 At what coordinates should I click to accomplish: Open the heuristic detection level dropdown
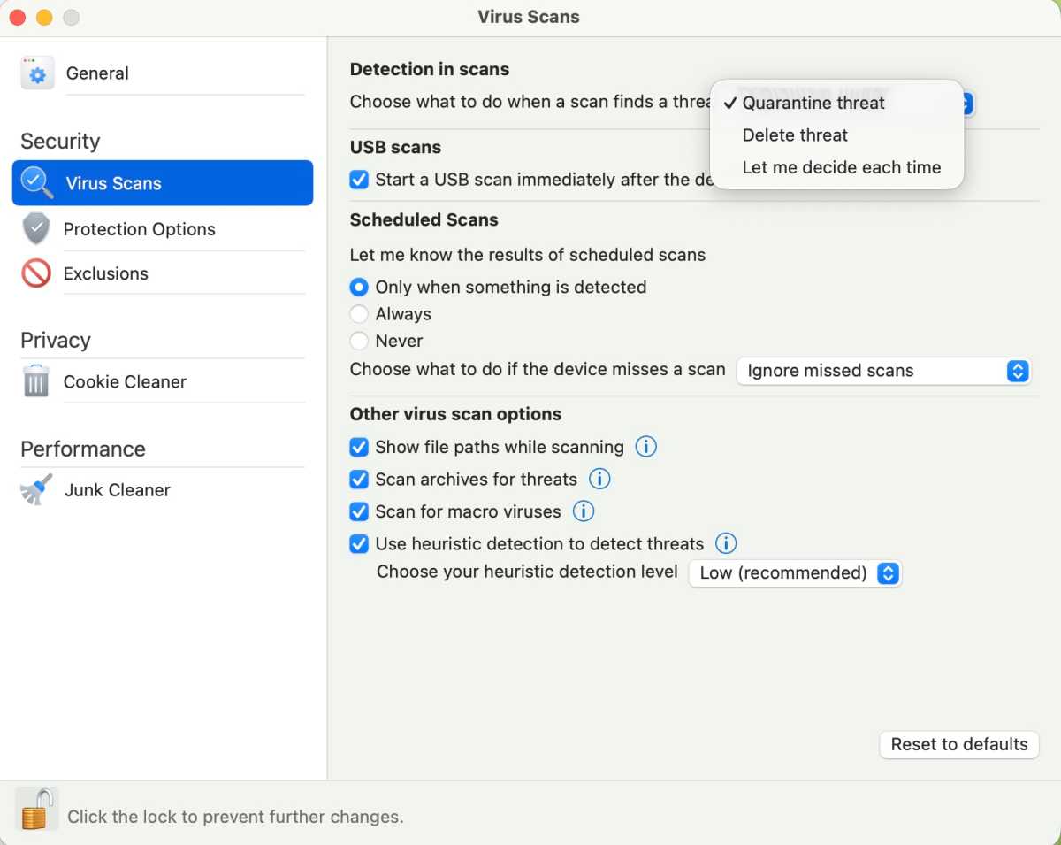(795, 572)
